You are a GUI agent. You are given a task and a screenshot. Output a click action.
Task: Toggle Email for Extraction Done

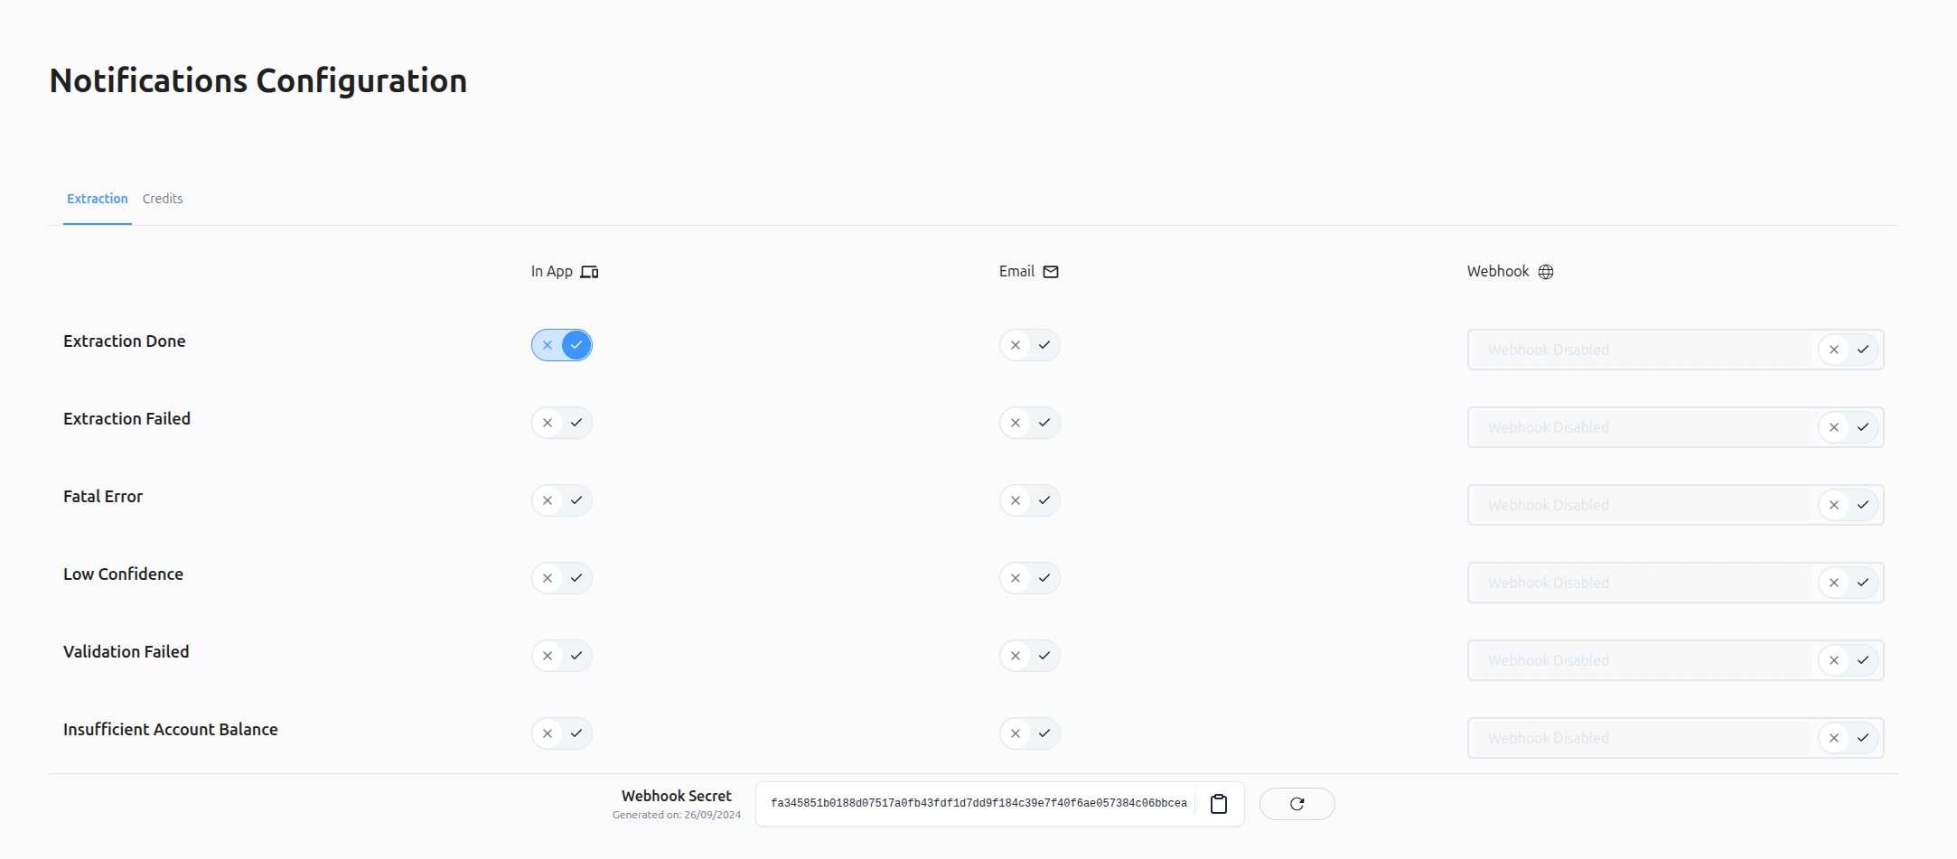(1030, 345)
